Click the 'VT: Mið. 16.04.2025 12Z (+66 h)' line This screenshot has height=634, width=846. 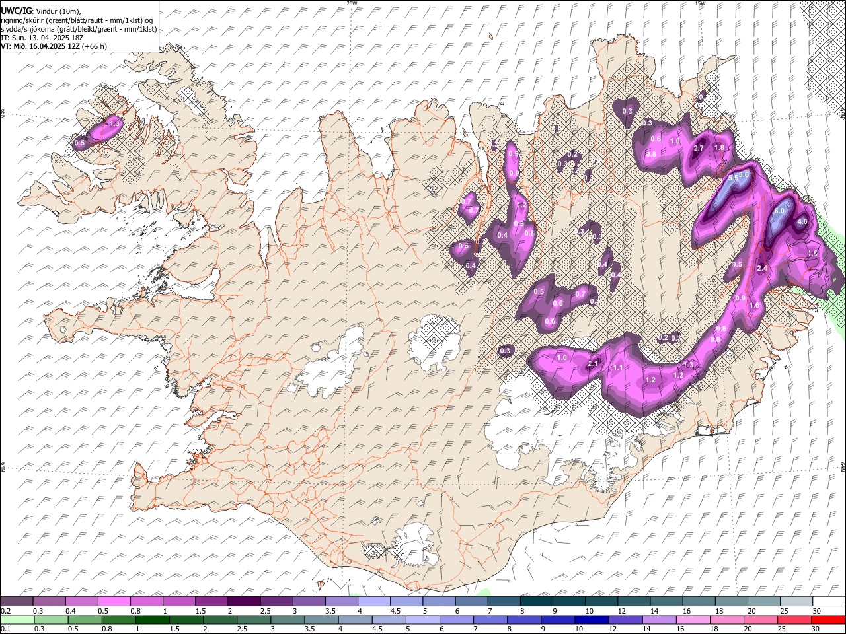[54, 46]
